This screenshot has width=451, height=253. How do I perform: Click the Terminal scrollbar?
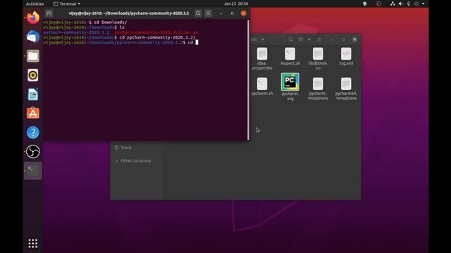(248, 80)
